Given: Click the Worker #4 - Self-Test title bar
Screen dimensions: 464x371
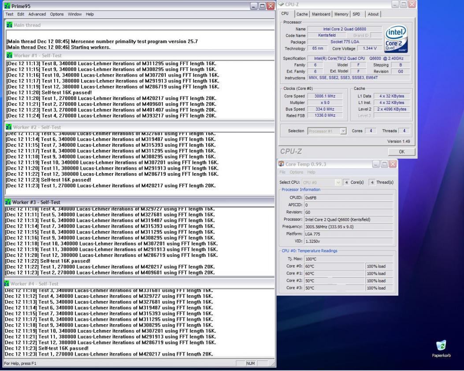Looking at the screenshot, I should pos(140,283).
